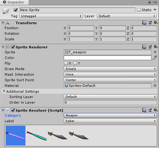159x148 pixels.
Task: Select the teal baseball bat sprite thumbnail
Action: click(x=37, y=136)
